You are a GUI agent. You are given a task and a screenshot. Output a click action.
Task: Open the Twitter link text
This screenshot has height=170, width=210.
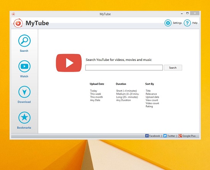pos(171,136)
